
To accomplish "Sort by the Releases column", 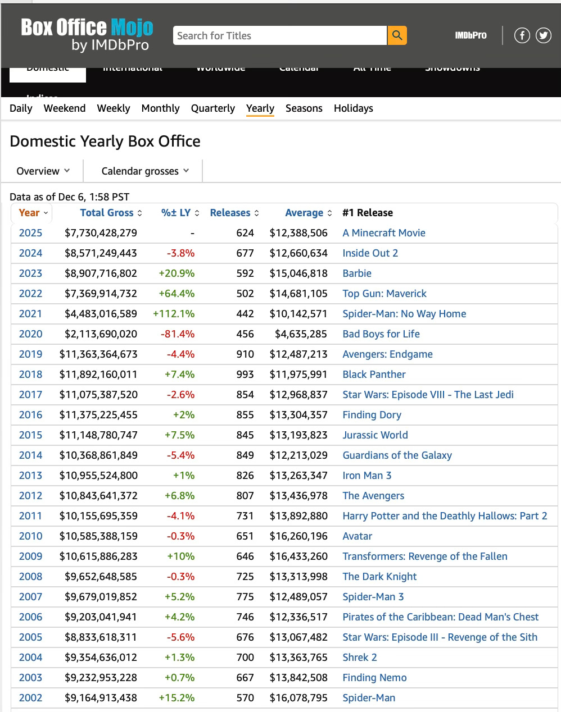I will pyautogui.click(x=234, y=213).
